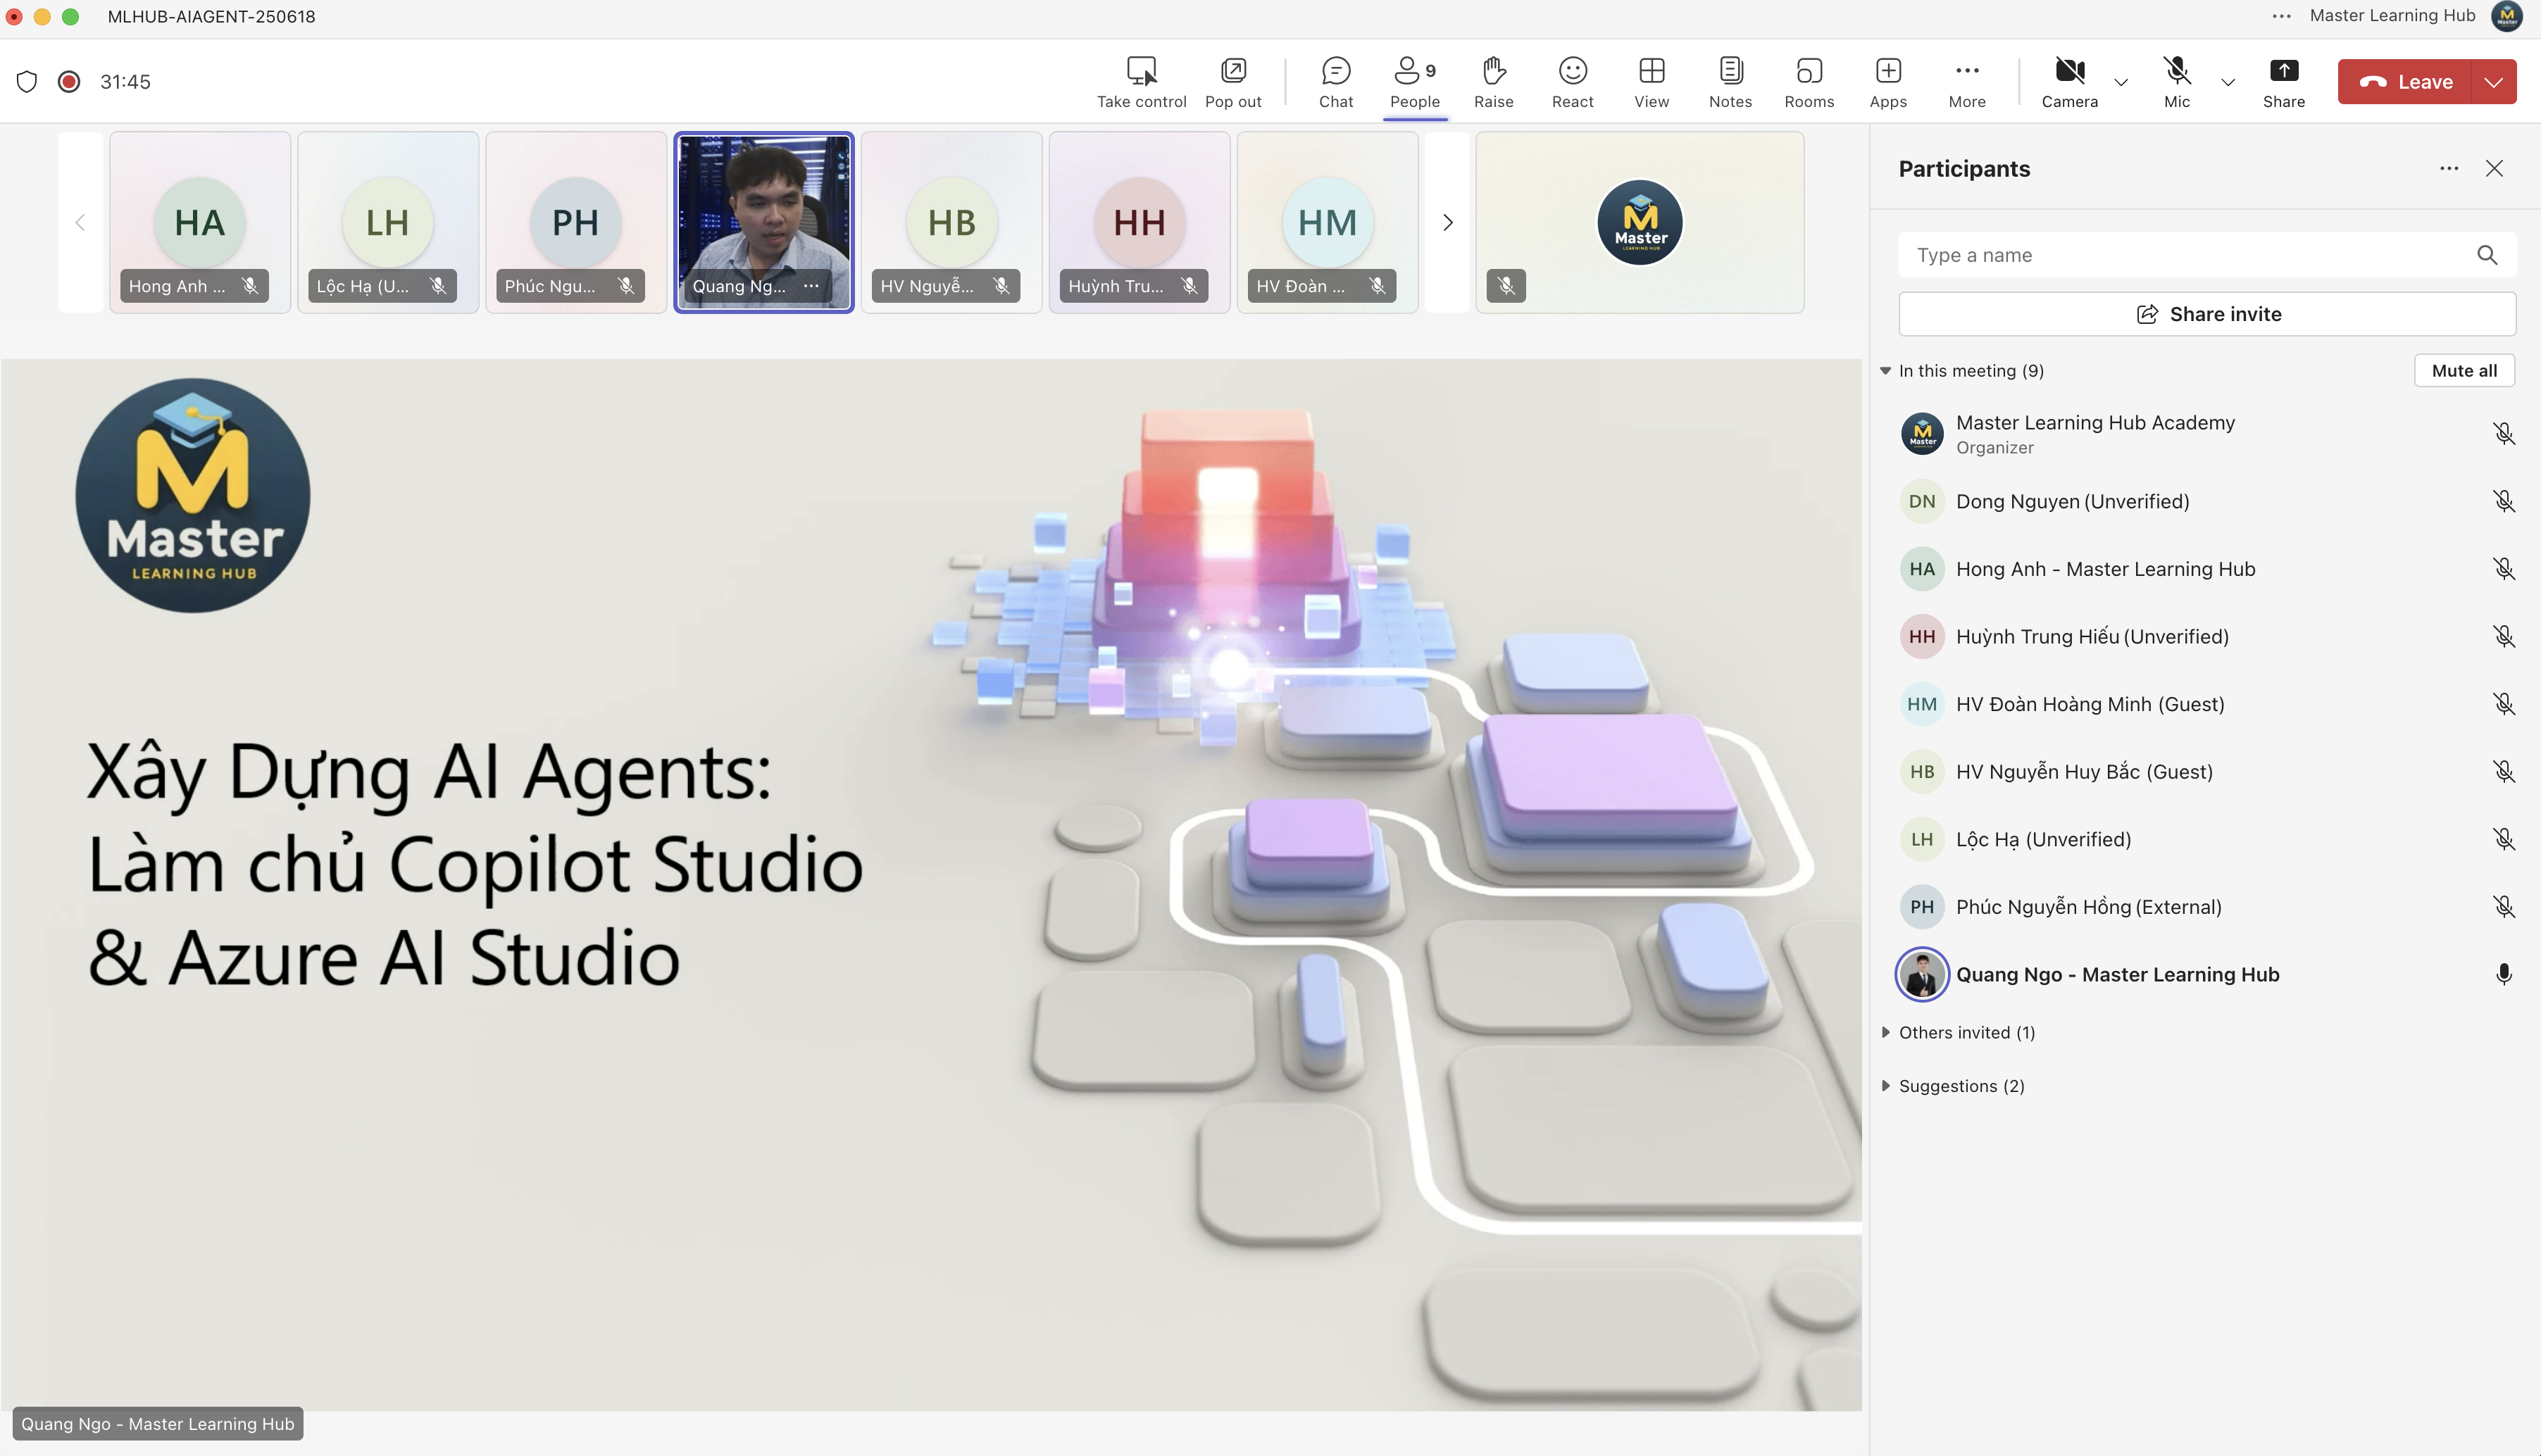Screen dimensions: 2541x1456
Task: Select HV Nguyễn Huy Bắc (Guest) row
Action: point(2207,771)
